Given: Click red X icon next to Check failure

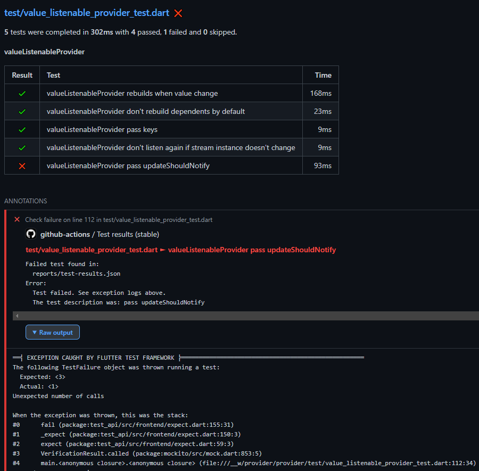Looking at the screenshot, I should tap(17, 220).
